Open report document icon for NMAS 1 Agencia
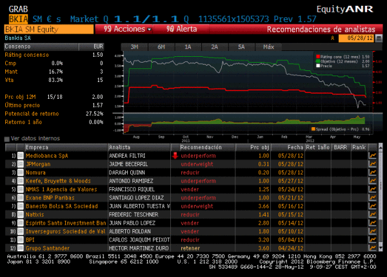Viewport: 387px width, 277px height. (x=21, y=189)
